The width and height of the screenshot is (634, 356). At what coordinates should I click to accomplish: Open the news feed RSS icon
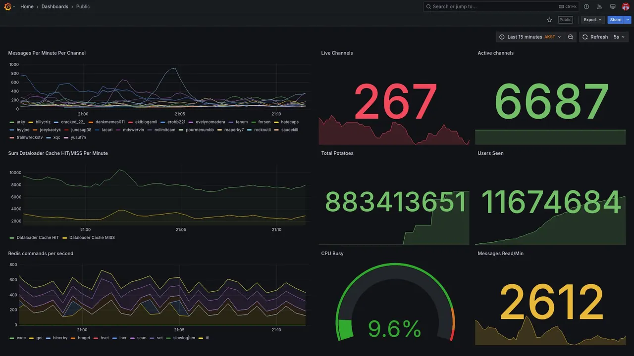click(x=599, y=6)
